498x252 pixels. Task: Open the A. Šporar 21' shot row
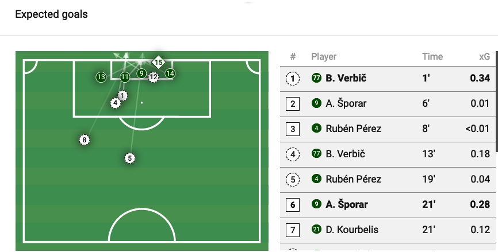pyautogui.click(x=388, y=205)
